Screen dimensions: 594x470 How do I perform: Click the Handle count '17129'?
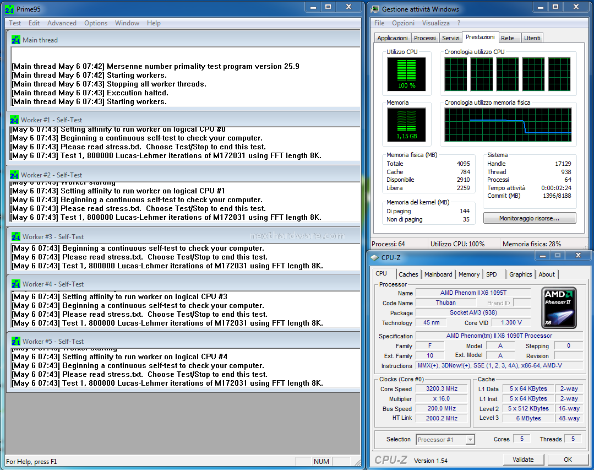coord(563,164)
